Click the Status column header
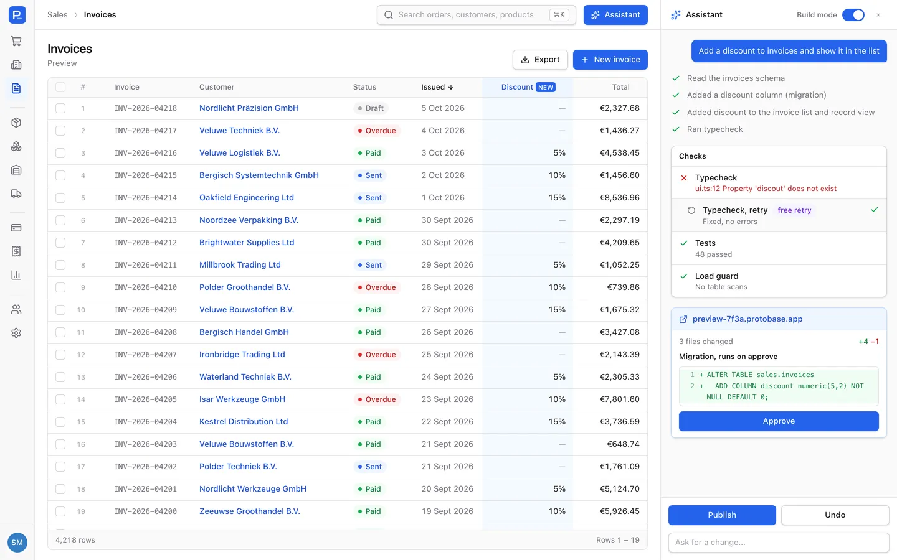This screenshot has height=560, width=897. click(x=364, y=87)
